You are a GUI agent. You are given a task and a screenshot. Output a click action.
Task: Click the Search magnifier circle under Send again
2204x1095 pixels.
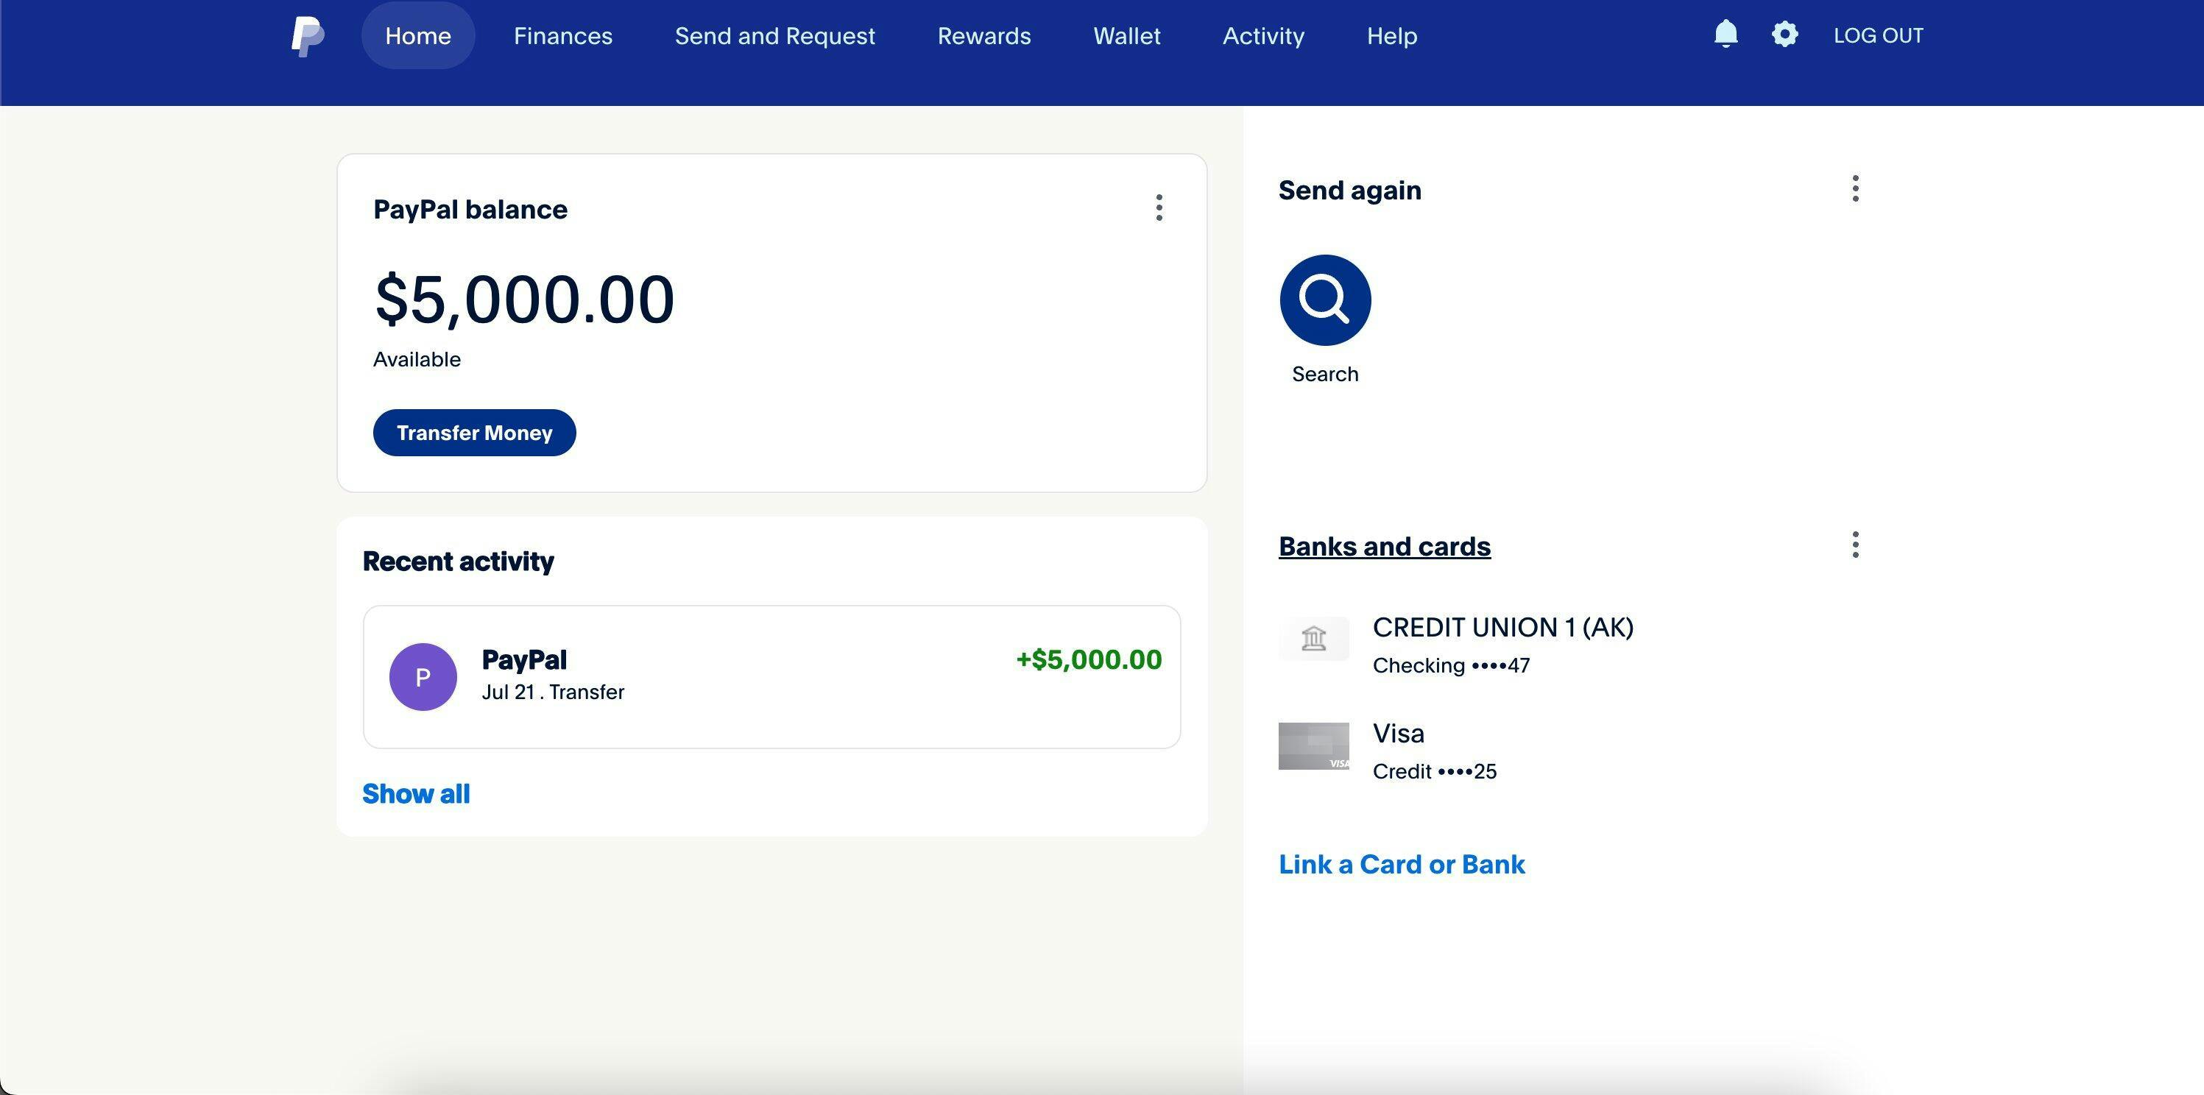pos(1324,300)
